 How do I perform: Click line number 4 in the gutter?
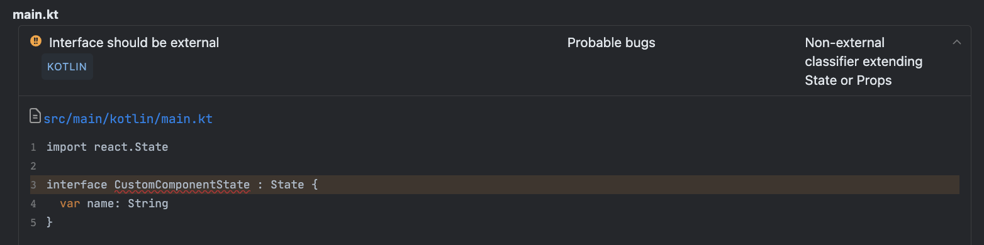[x=33, y=204]
